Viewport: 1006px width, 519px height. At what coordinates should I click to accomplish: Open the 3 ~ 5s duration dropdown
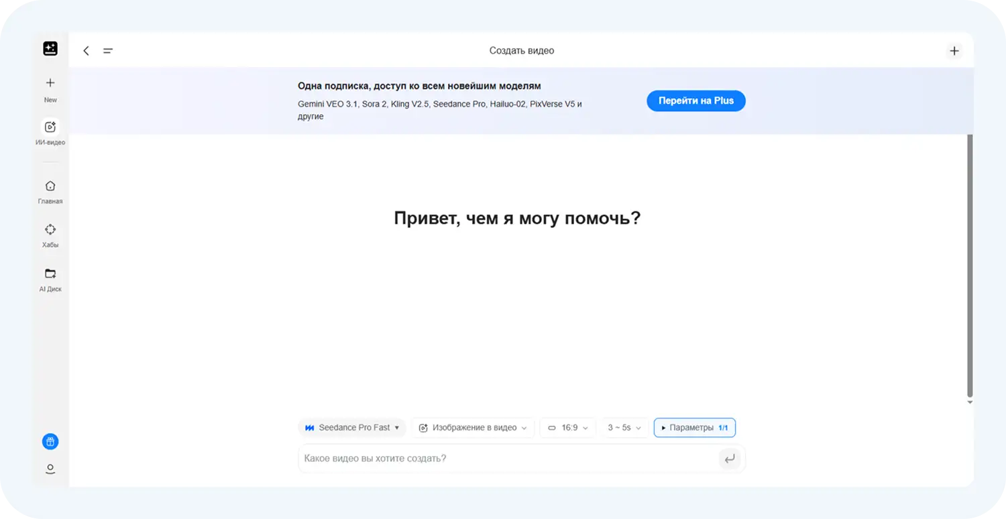click(624, 427)
